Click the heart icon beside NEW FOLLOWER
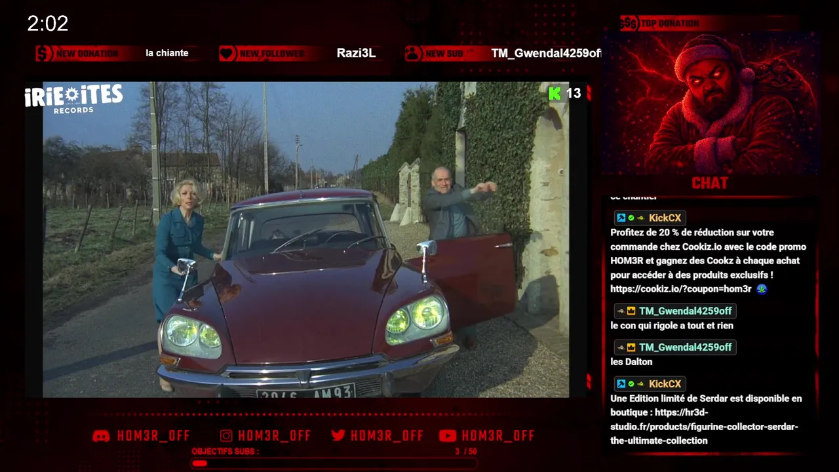839x472 pixels. [x=227, y=54]
